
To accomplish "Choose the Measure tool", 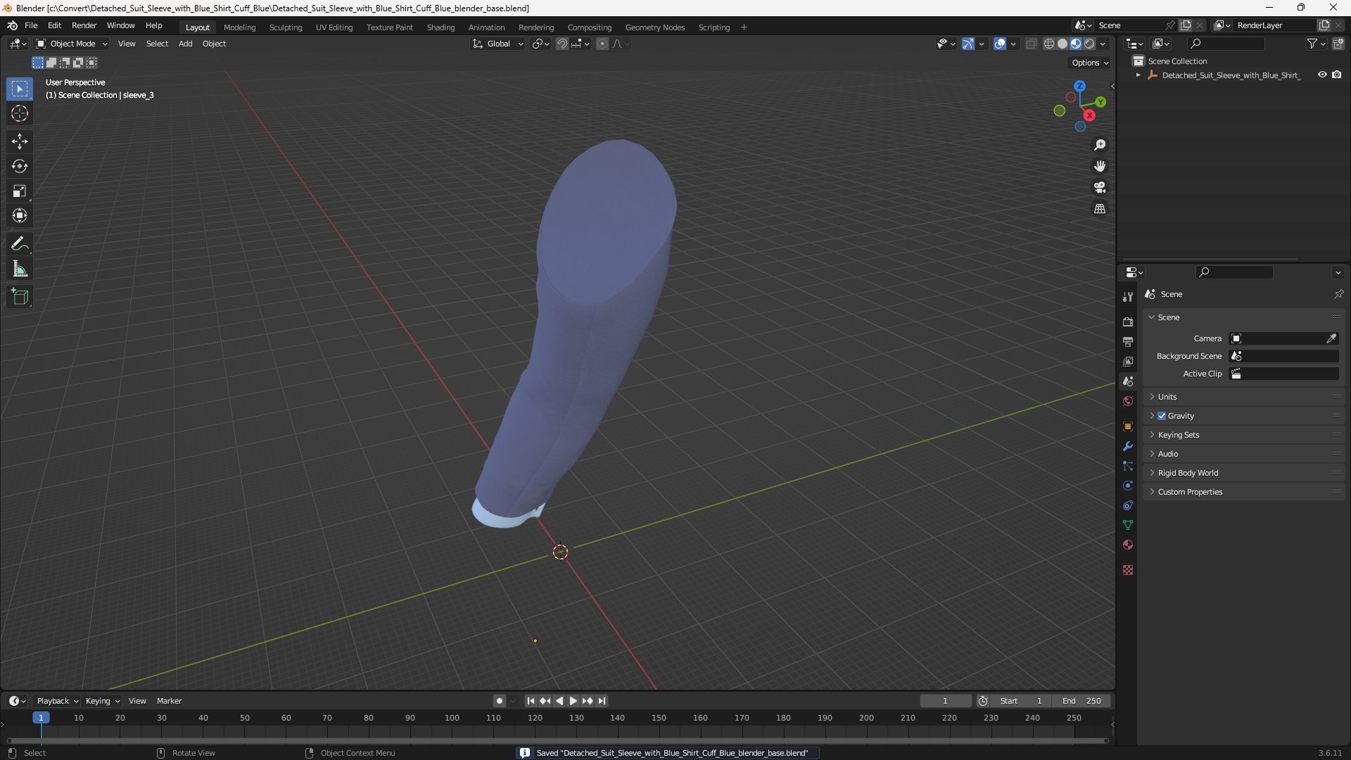I will tap(20, 269).
